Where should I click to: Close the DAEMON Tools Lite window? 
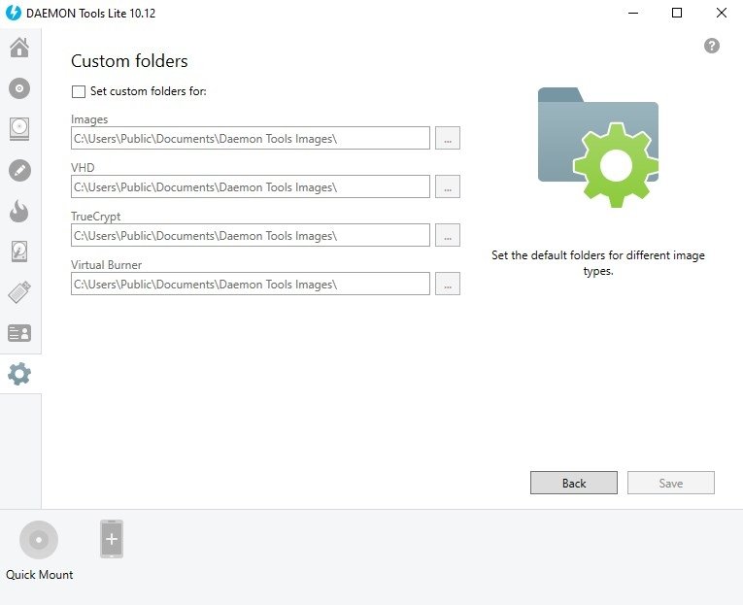tap(722, 13)
